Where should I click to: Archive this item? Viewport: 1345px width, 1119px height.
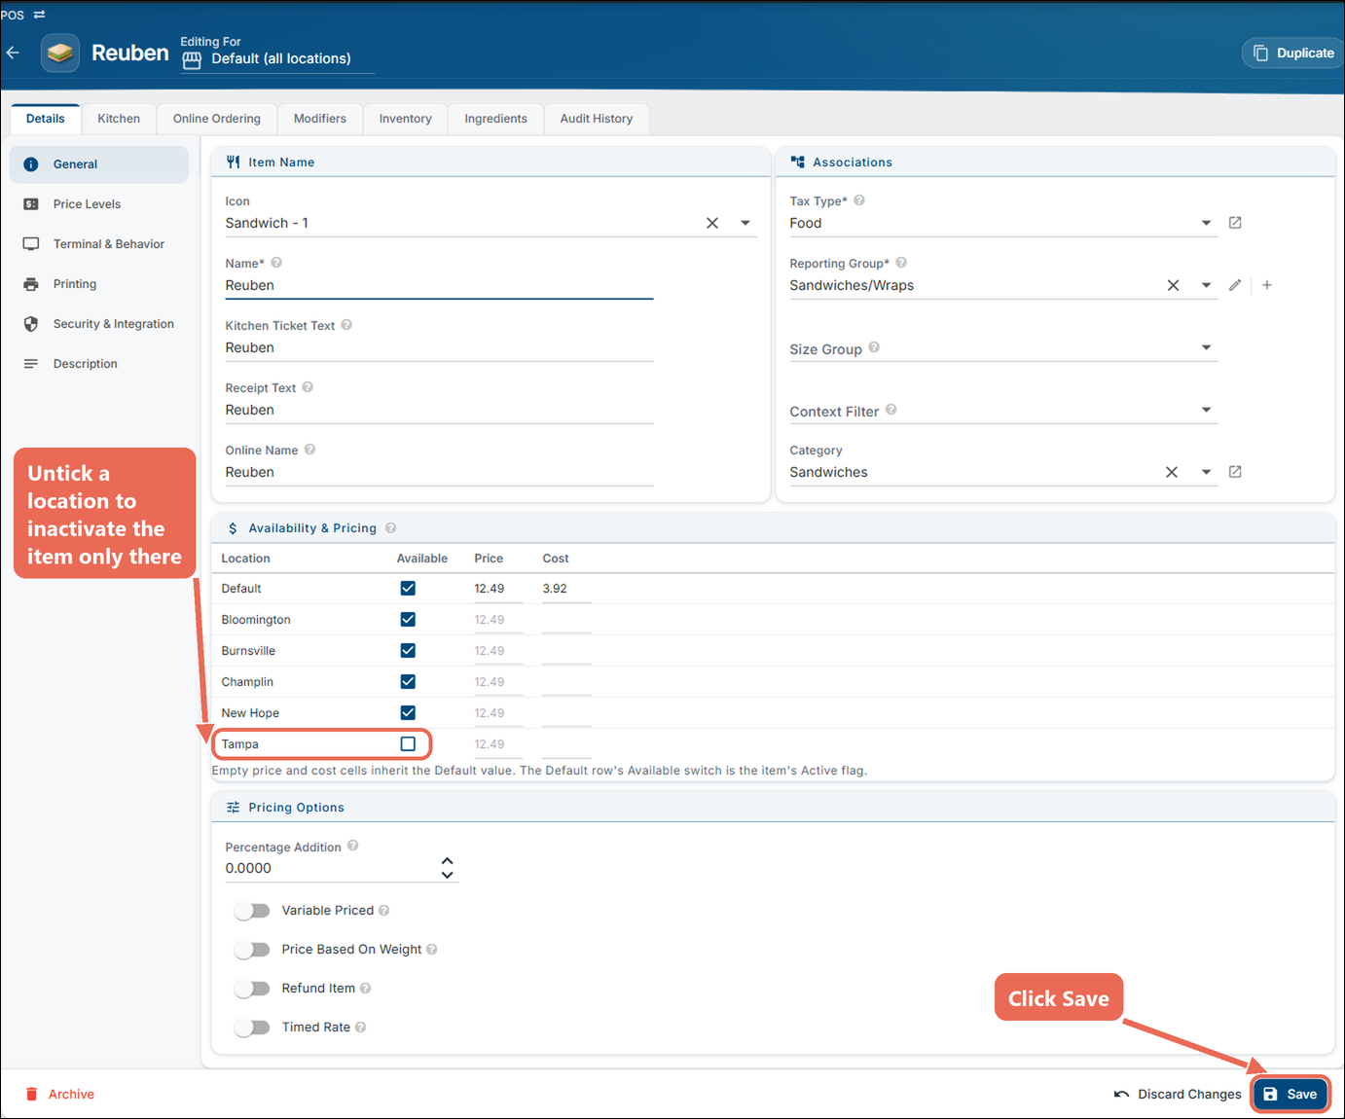pyautogui.click(x=60, y=1095)
